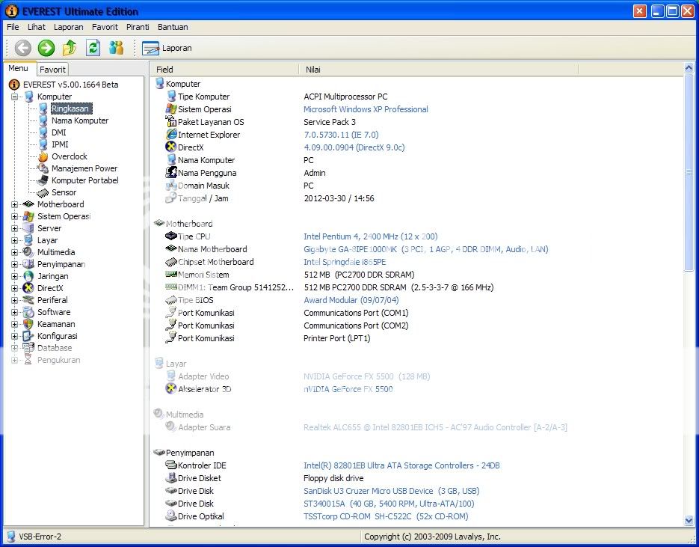Click the Komputer Portabel laptop icon
This screenshot has height=547, width=699.
(x=43, y=180)
